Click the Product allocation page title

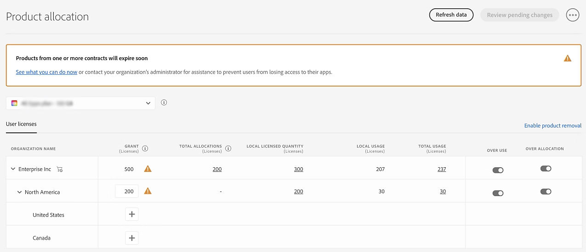(47, 16)
